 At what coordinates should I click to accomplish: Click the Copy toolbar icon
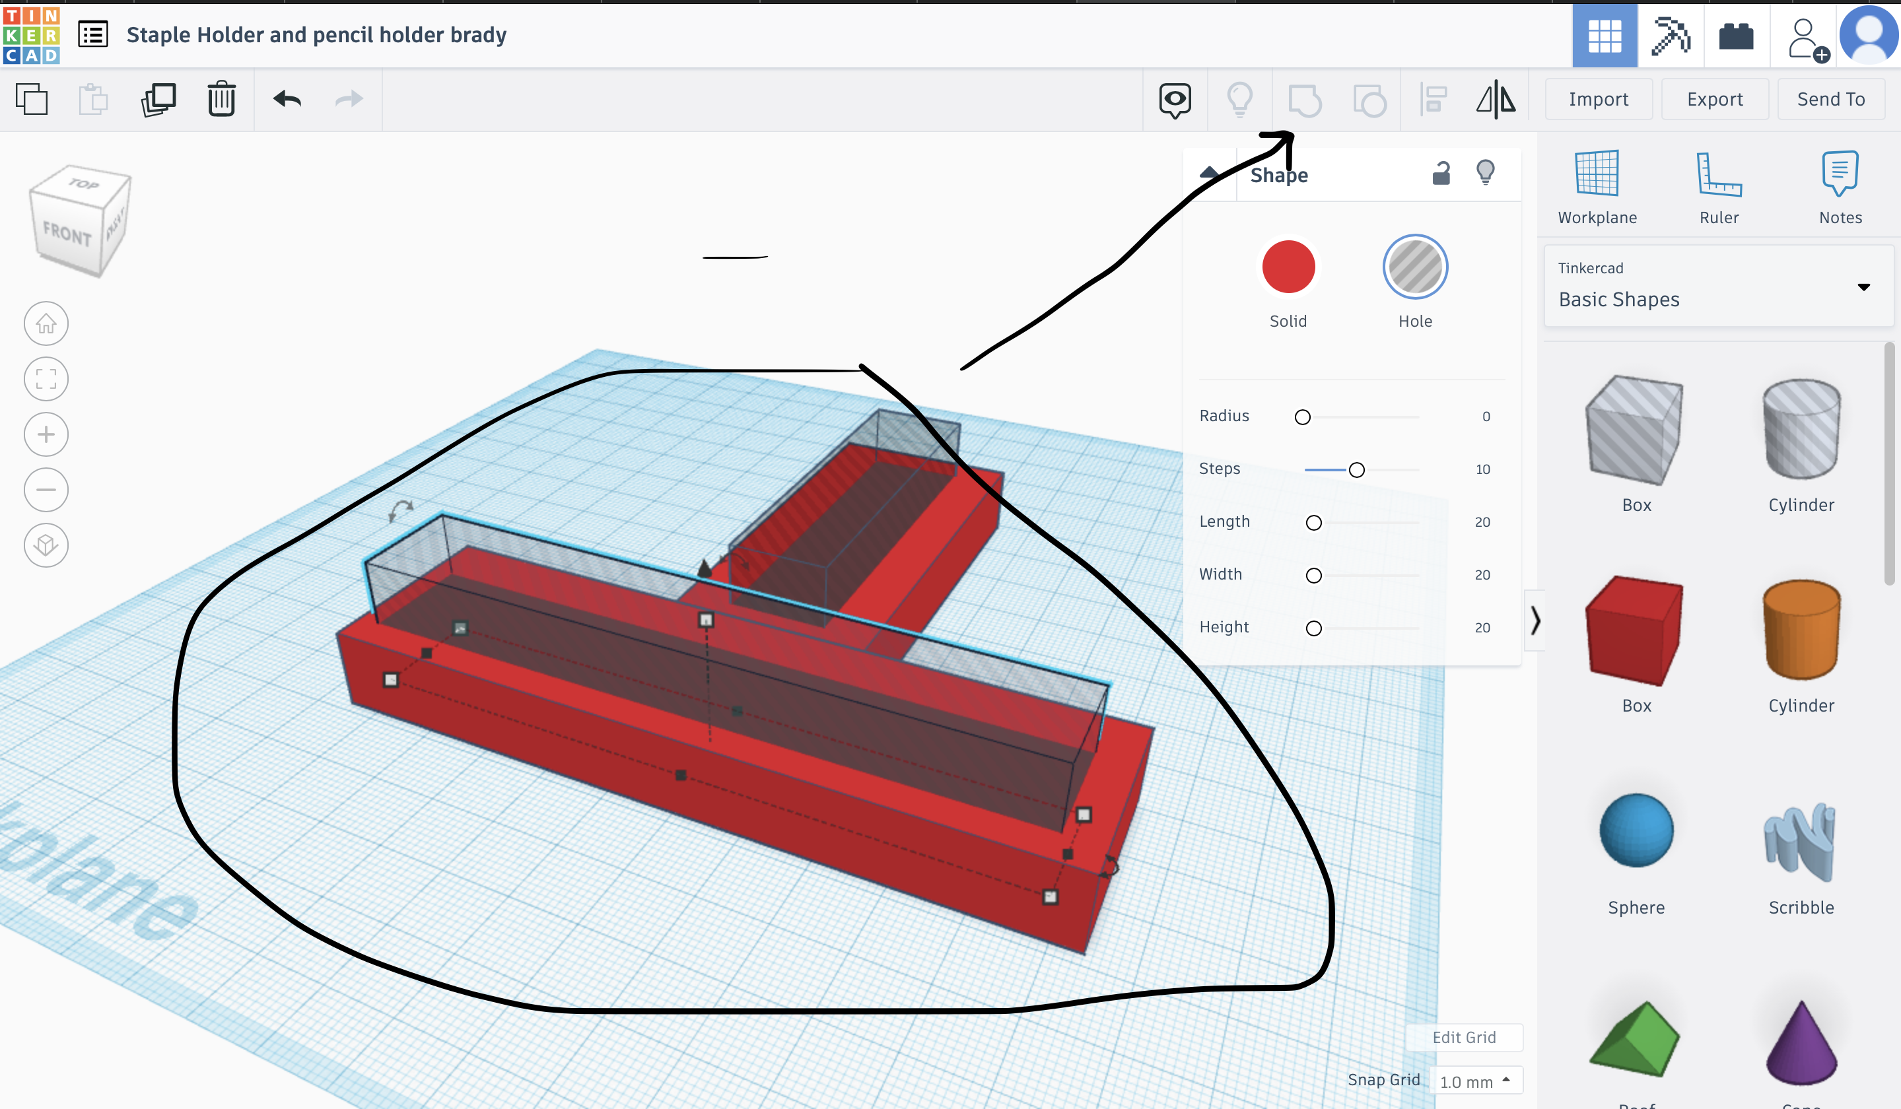pyautogui.click(x=32, y=99)
